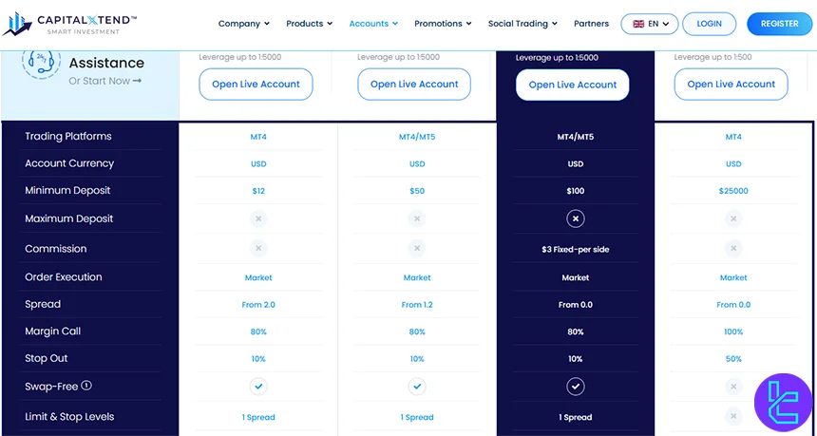Viewport: 817px width, 436px height.
Task: Click 10% stop out in $50 column
Action: 417,359
